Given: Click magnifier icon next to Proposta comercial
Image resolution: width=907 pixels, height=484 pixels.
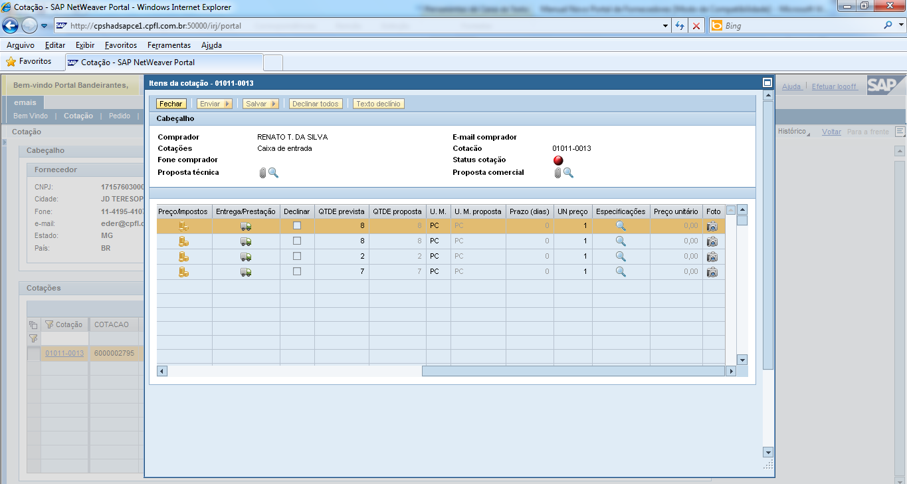Looking at the screenshot, I should pyautogui.click(x=568, y=173).
